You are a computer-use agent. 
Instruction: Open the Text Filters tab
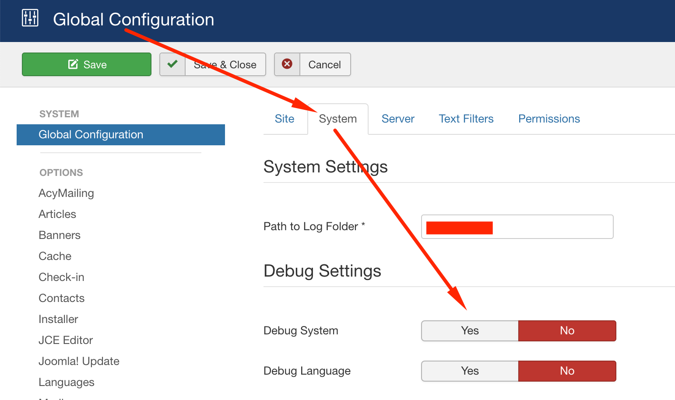click(x=466, y=119)
